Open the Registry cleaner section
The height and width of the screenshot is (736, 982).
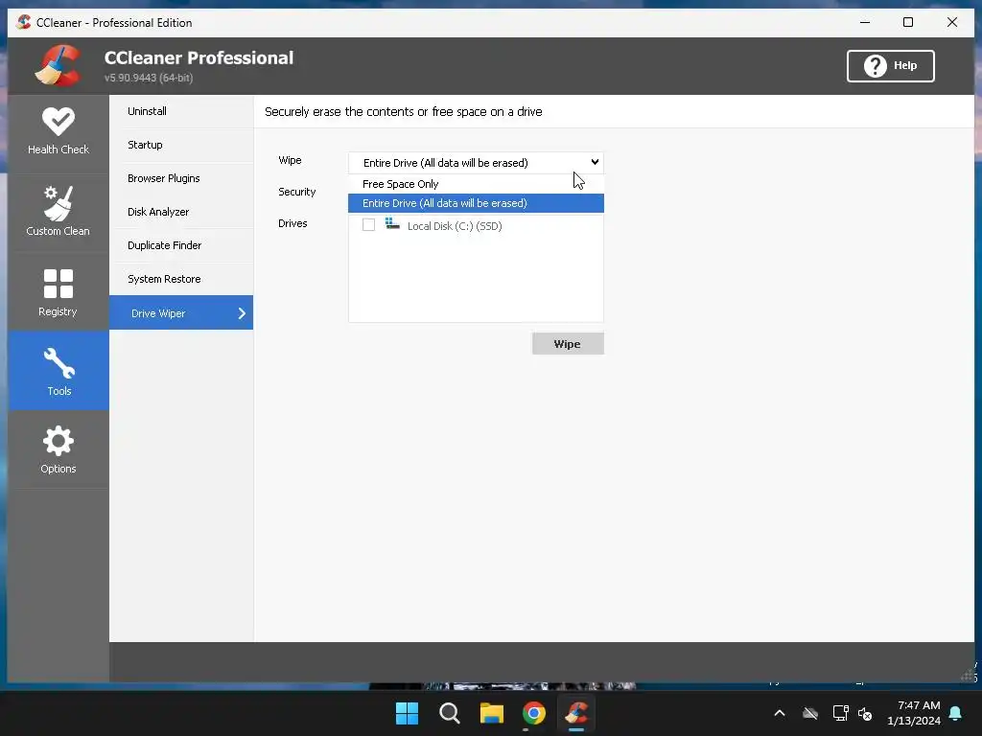click(x=58, y=292)
